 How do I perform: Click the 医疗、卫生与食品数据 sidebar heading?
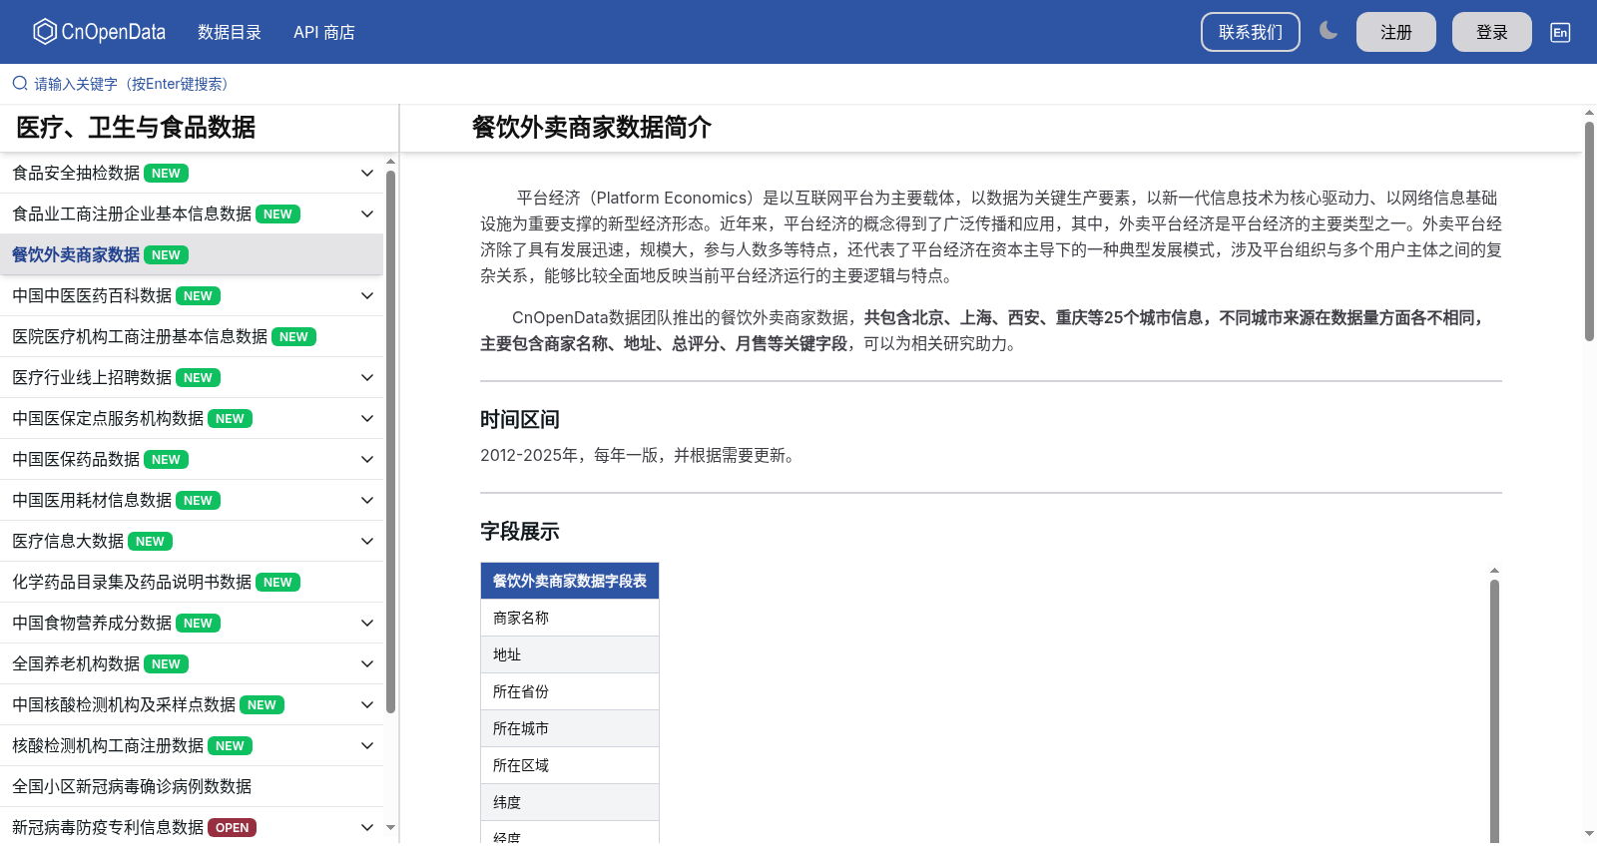click(136, 128)
